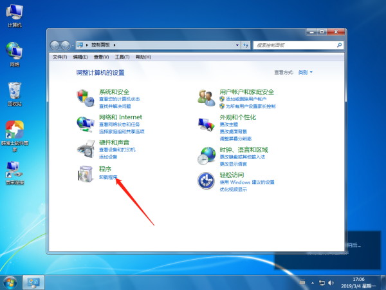Expand the address bar history dropdown

tap(237, 45)
